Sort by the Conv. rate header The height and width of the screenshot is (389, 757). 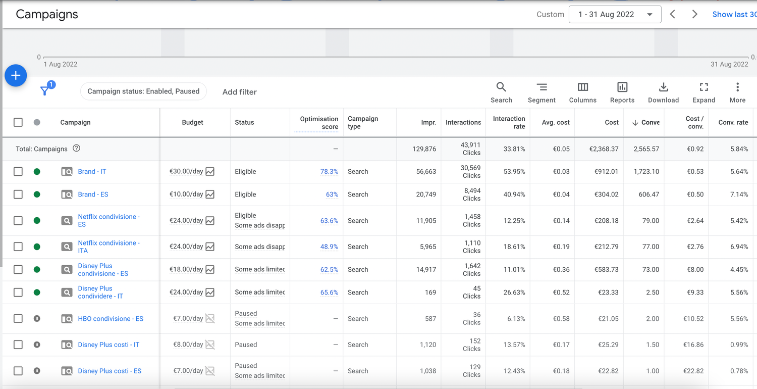(x=733, y=122)
